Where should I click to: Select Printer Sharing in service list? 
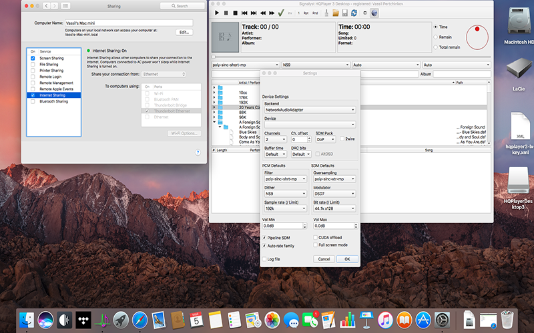[x=54, y=71]
